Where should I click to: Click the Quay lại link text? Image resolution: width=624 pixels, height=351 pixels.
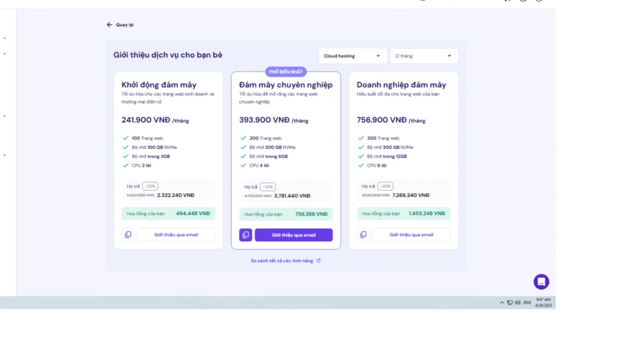tap(124, 24)
